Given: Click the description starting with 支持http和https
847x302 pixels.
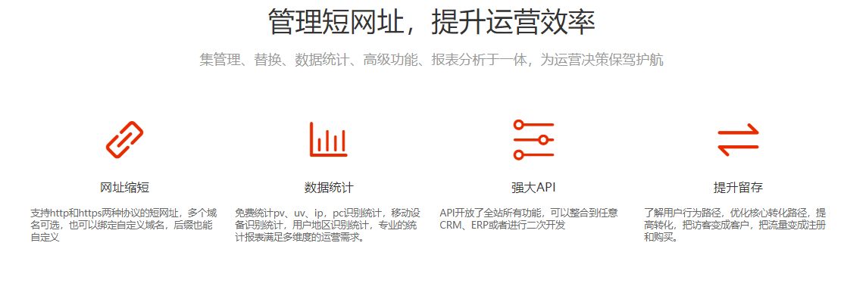Looking at the screenshot, I should pos(124,224).
